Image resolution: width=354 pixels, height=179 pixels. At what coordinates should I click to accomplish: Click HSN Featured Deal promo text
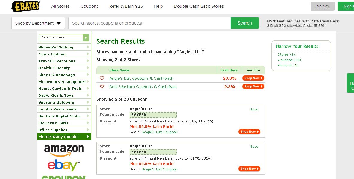click(x=303, y=23)
